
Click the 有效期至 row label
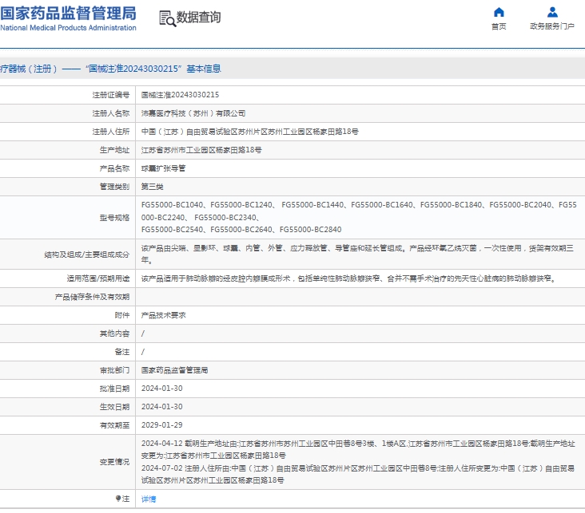(x=114, y=425)
